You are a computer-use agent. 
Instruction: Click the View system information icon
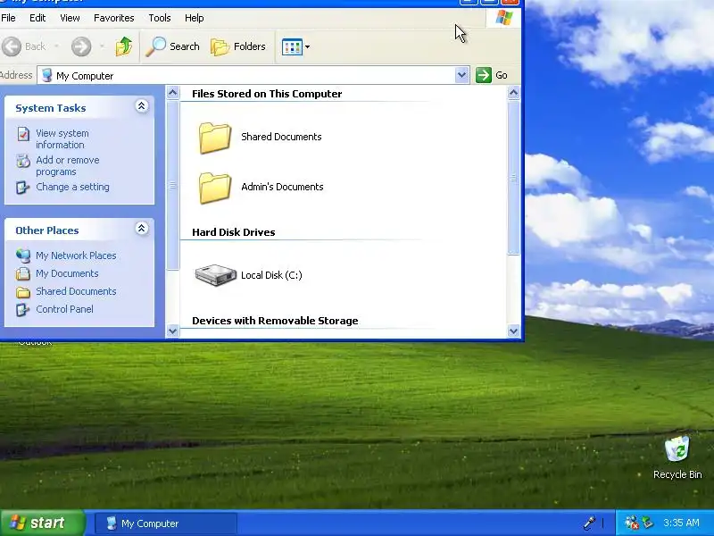(x=23, y=134)
